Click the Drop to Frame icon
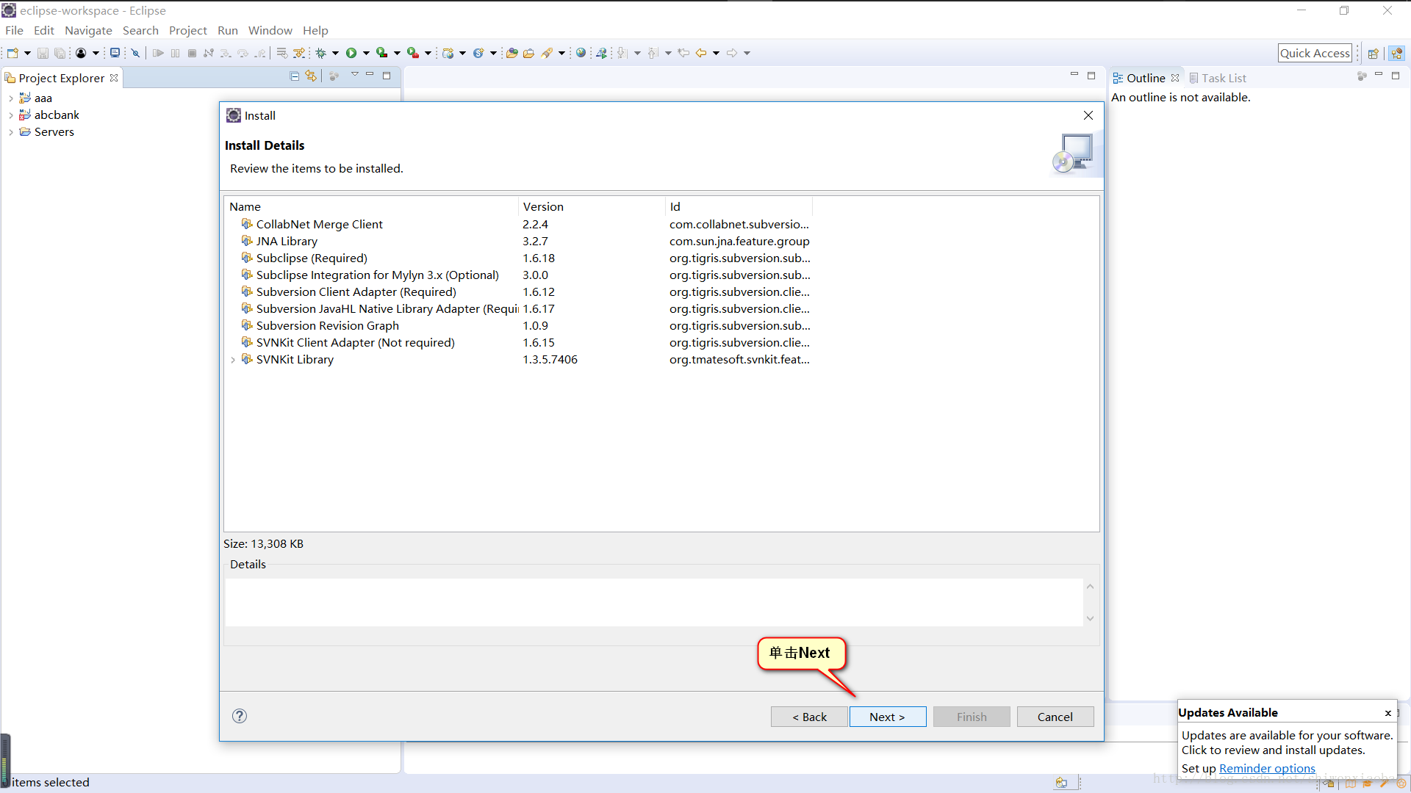Image resolution: width=1411 pixels, height=793 pixels. point(282,53)
